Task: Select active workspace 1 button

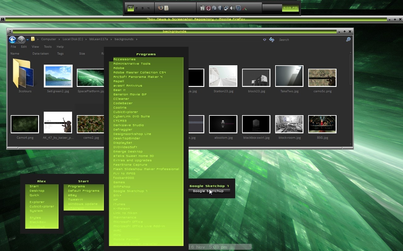Action: click(130, 8)
